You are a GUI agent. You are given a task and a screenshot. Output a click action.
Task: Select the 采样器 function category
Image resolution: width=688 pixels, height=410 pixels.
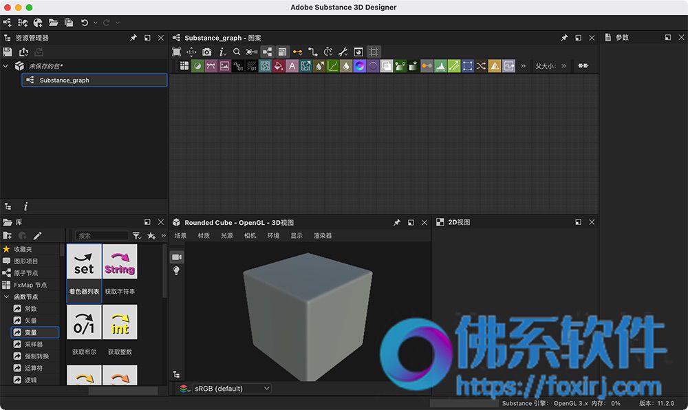pyautogui.click(x=33, y=344)
